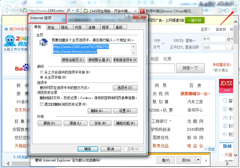240x168 pixels.
Task: Click the 2345 octopus logo
Action: (10, 41)
